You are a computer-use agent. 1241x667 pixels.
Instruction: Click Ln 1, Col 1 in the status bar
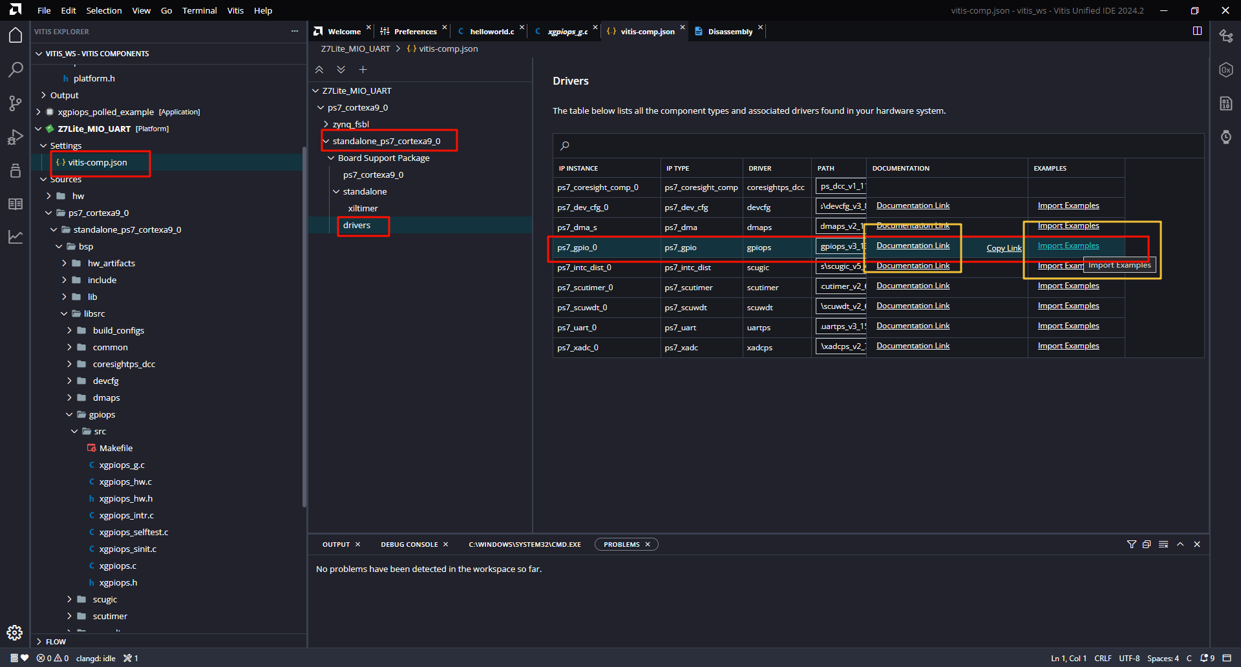1068,658
